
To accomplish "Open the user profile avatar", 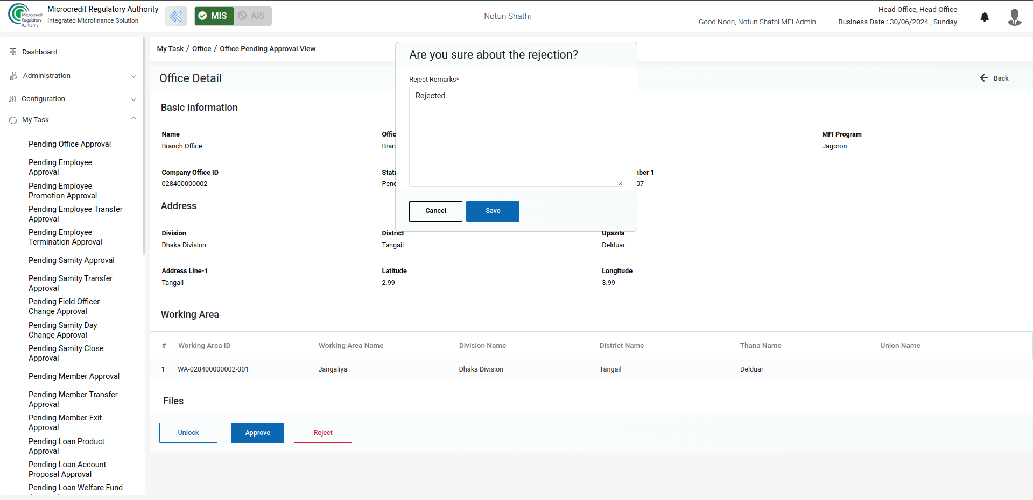I will [1014, 17].
